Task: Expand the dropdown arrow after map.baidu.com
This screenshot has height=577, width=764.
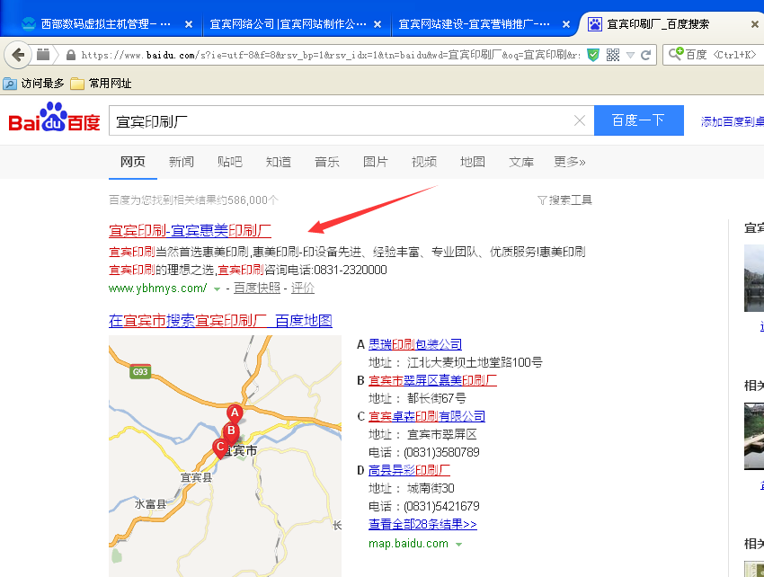Action: [458, 545]
